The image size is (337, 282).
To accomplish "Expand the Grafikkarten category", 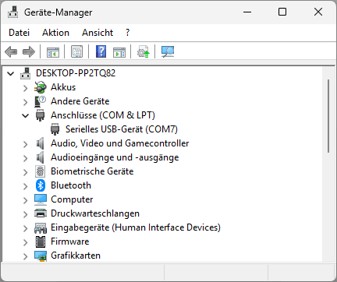I will [x=25, y=256].
